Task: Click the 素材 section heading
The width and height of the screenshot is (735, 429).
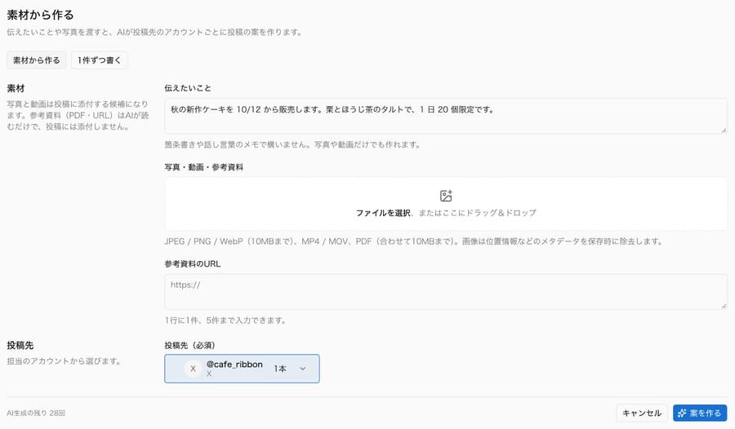Action: coord(16,89)
